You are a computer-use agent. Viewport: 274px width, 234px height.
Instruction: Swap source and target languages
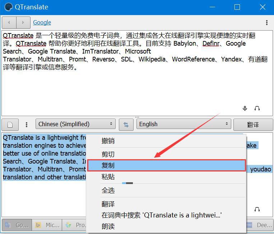point(126,125)
